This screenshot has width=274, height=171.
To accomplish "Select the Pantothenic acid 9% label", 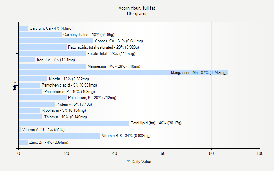I will click(69, 85).
